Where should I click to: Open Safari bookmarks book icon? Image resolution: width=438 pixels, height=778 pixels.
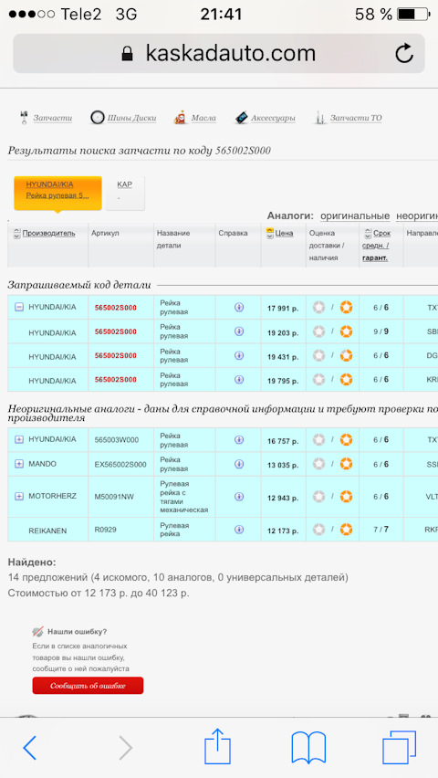[x=308, y=747]
